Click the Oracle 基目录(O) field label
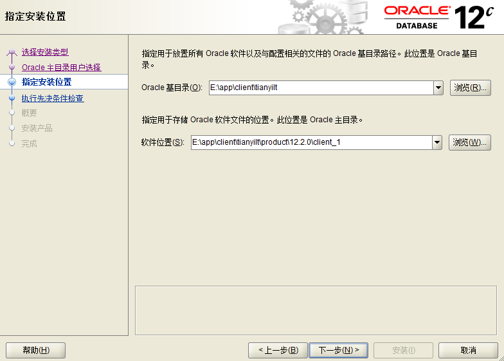Screen dimensions: 504x361 click(172, 88)
